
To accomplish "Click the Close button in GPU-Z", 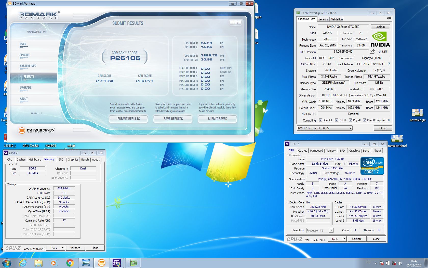I will [383, 128].
